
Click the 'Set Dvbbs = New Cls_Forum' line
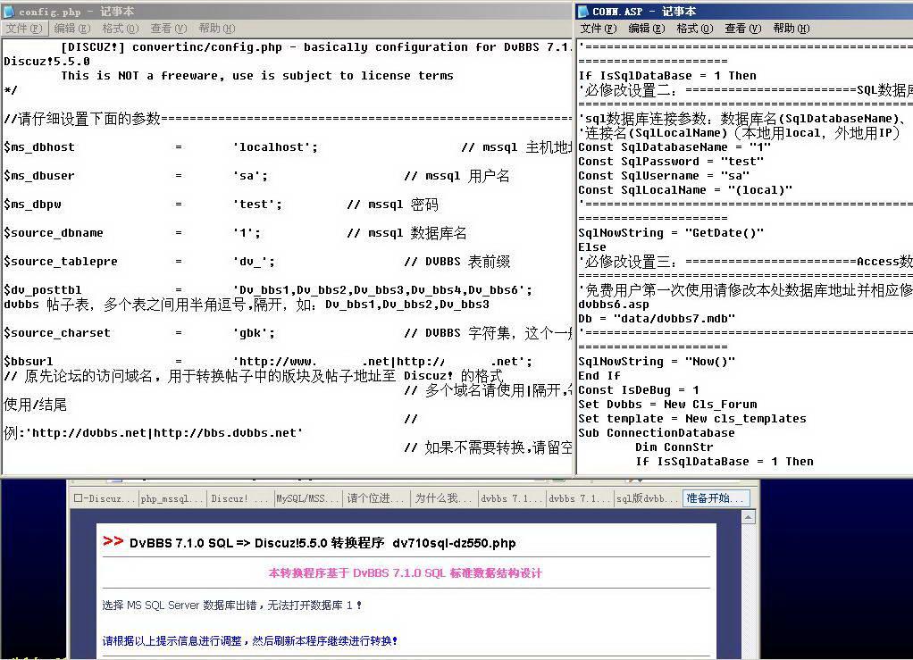tap(667, 405)
